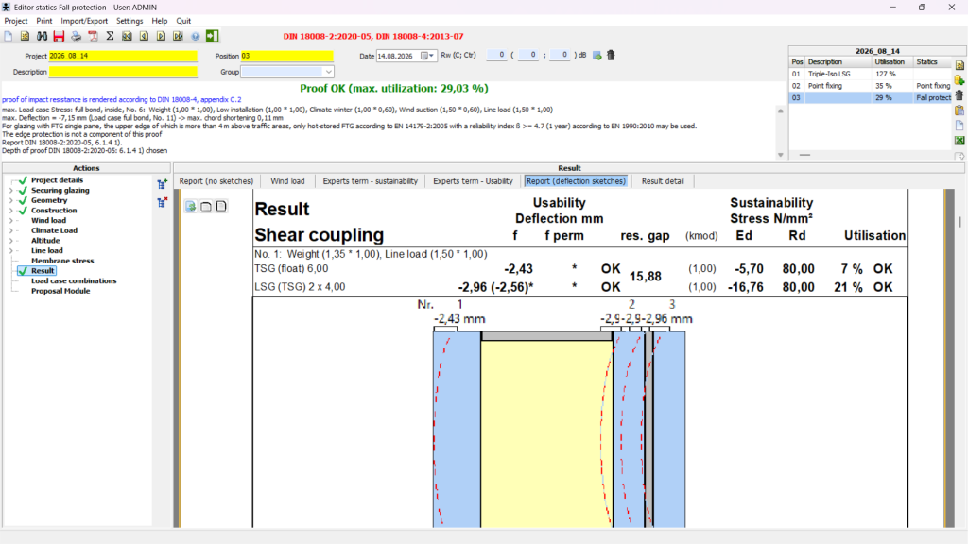Switch to the Wind load tab
The height and width of the screenshot is (544, 968).
point(287,181)
